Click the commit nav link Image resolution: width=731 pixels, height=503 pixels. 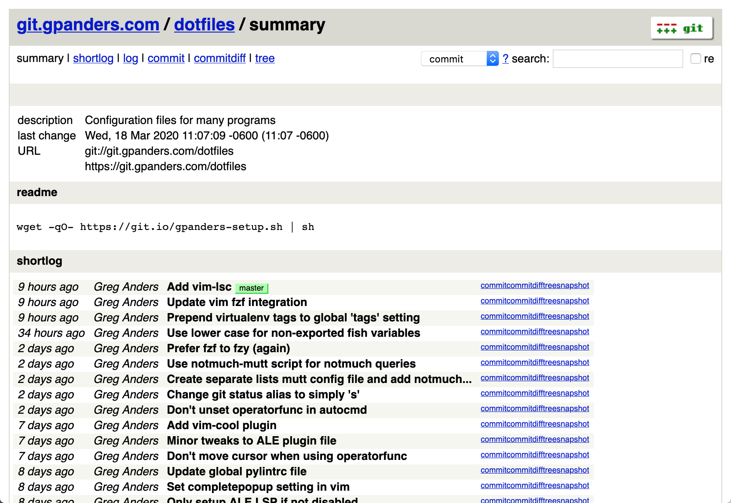pos(166,58)
